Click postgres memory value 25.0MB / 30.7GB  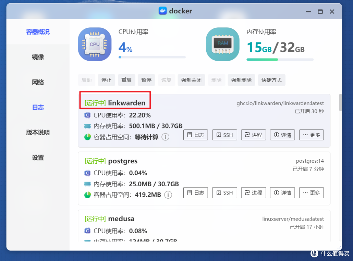point(154,184)
